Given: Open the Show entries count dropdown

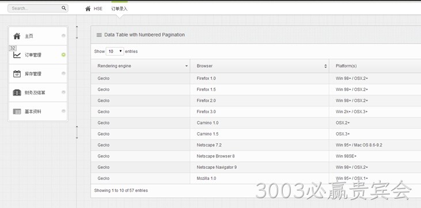Looking at the screenshot, I should (x=115, y=51).
